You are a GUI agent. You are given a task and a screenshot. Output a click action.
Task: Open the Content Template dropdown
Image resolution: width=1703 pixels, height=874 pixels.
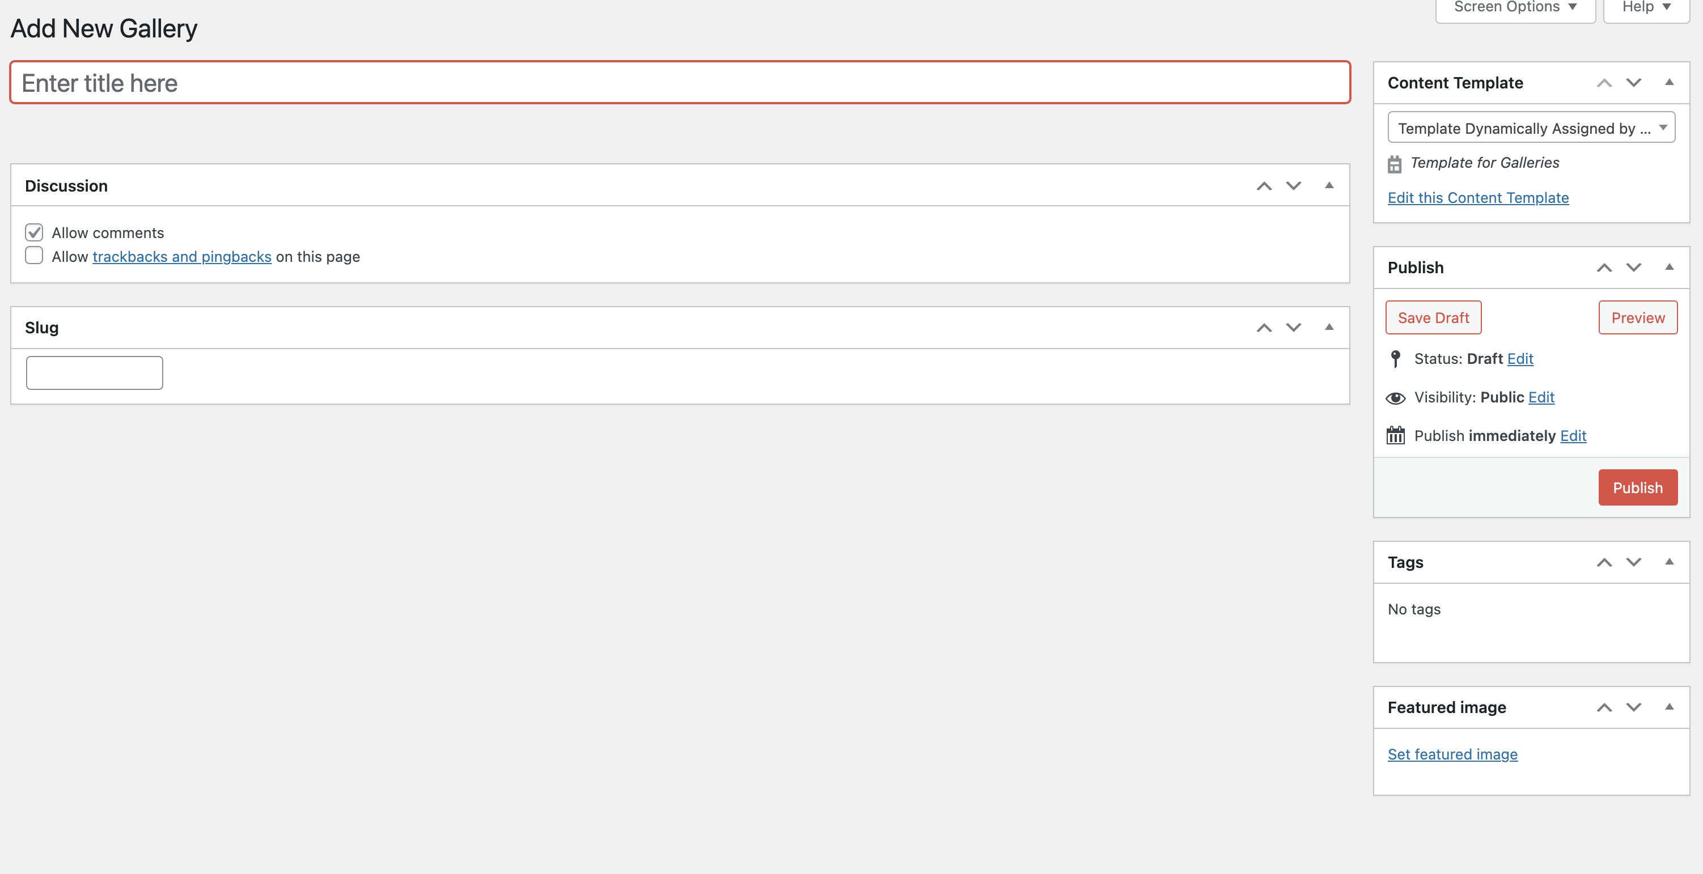pyautogui.click(x=1531, y=128)
